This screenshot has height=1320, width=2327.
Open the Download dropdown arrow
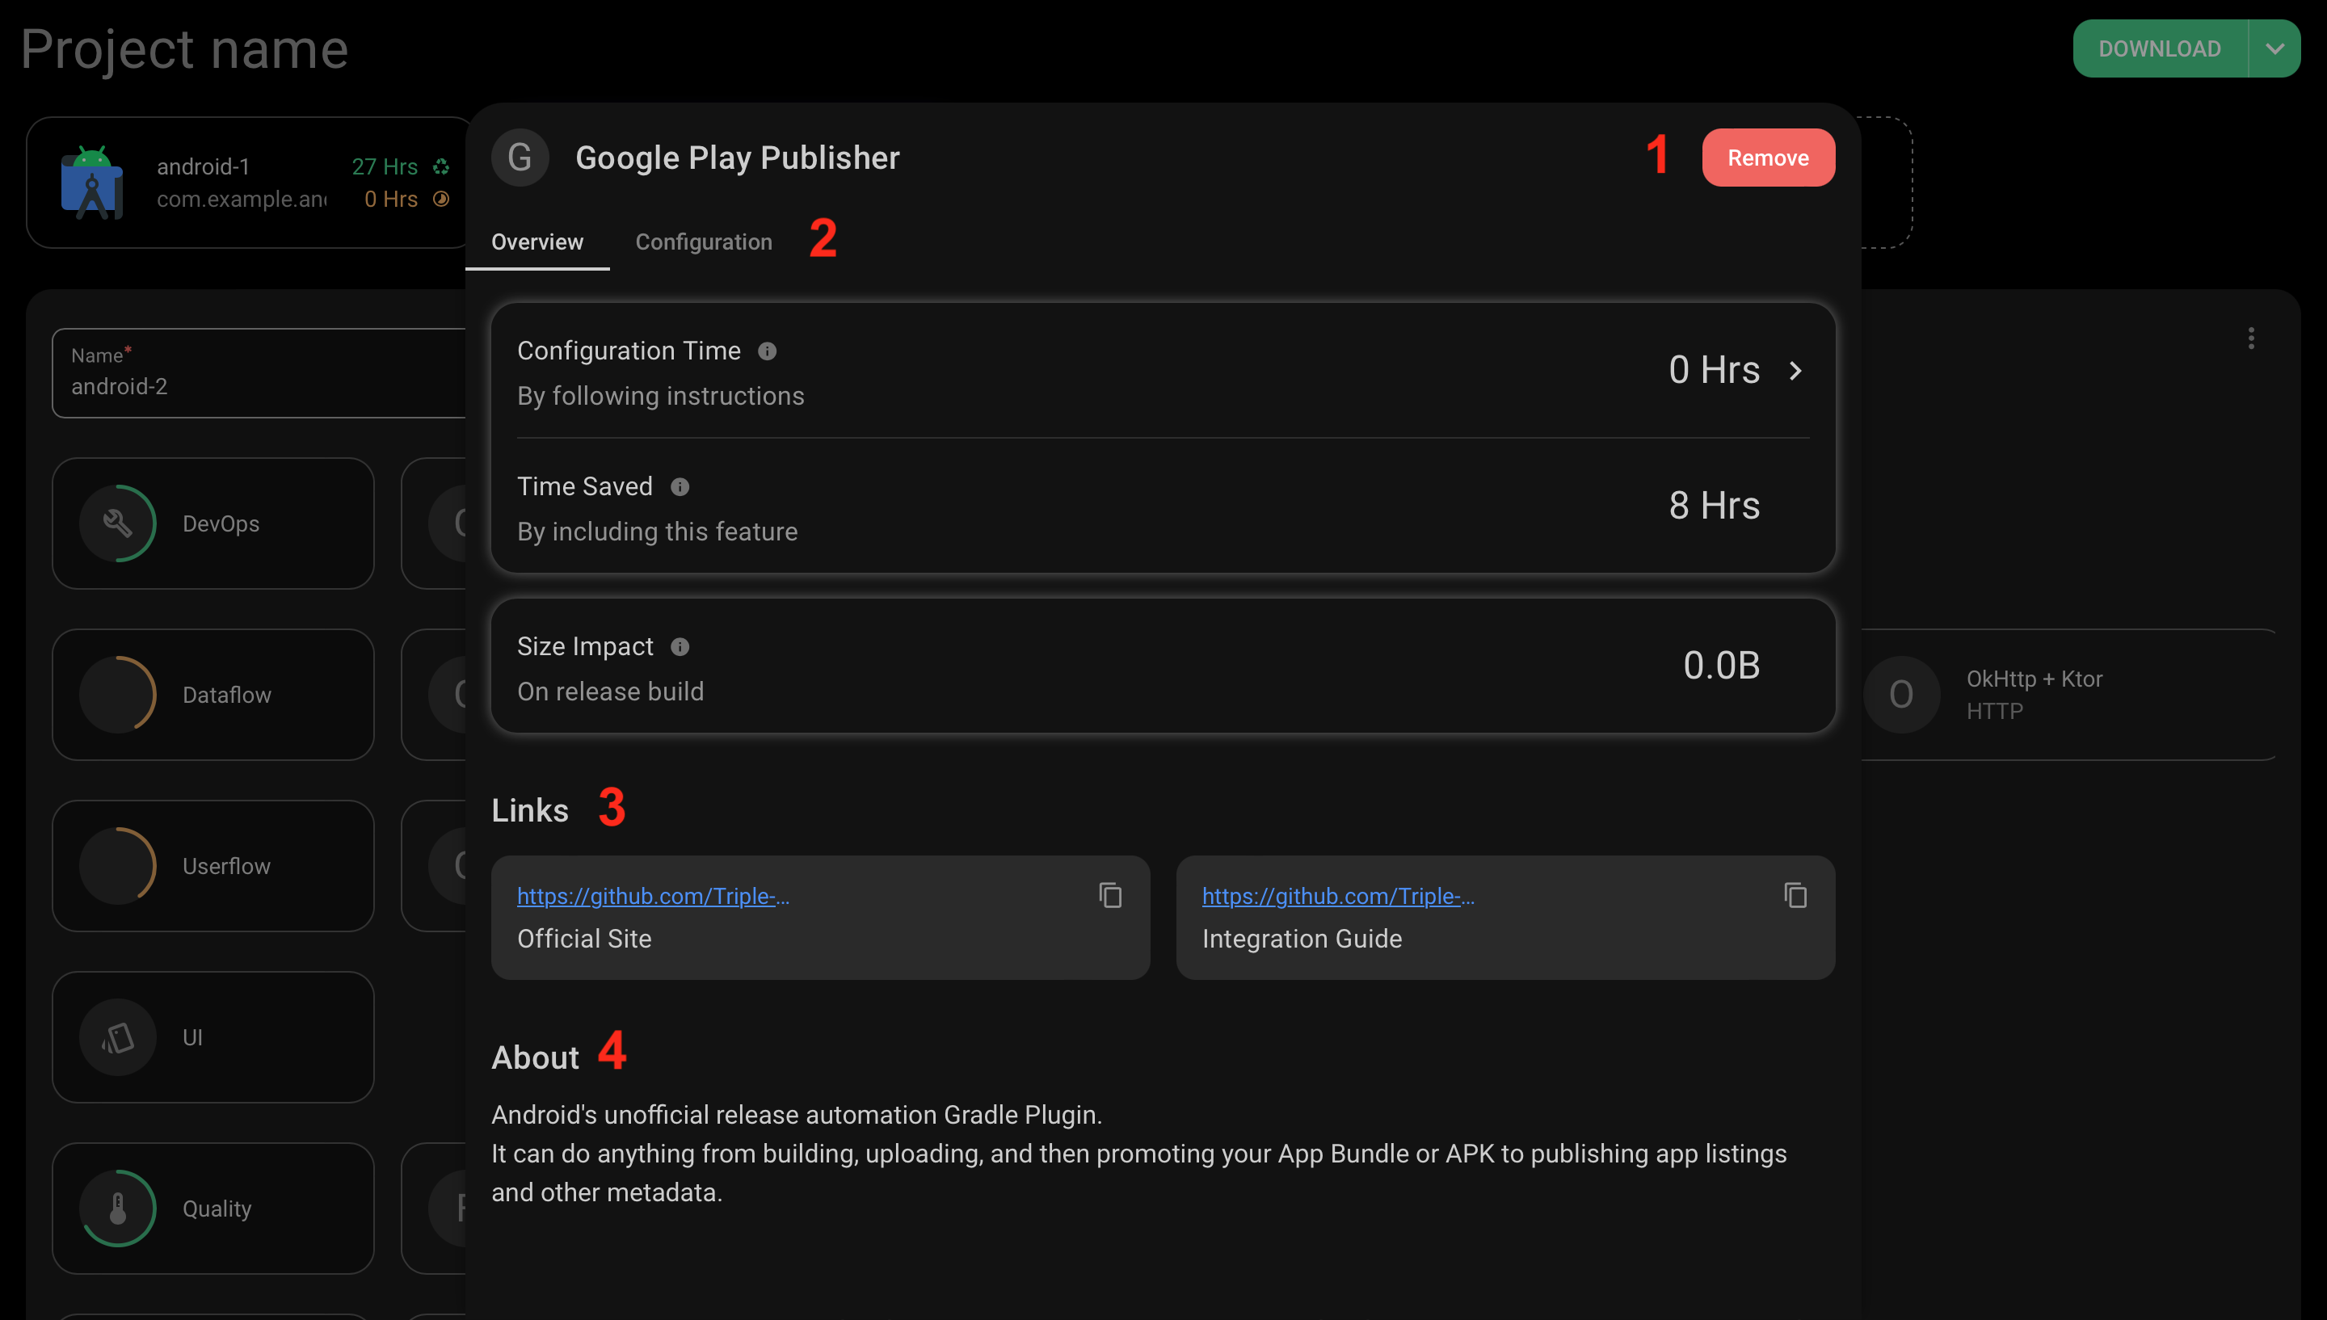pos(2274,49)
